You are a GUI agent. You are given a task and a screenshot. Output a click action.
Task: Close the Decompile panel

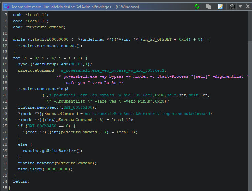pyautogui.click(x=248, y=7)
